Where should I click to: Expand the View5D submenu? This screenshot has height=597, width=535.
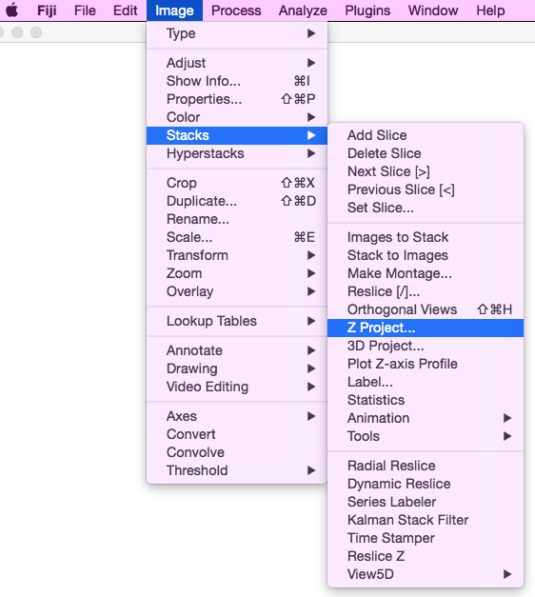click(426, 574)
